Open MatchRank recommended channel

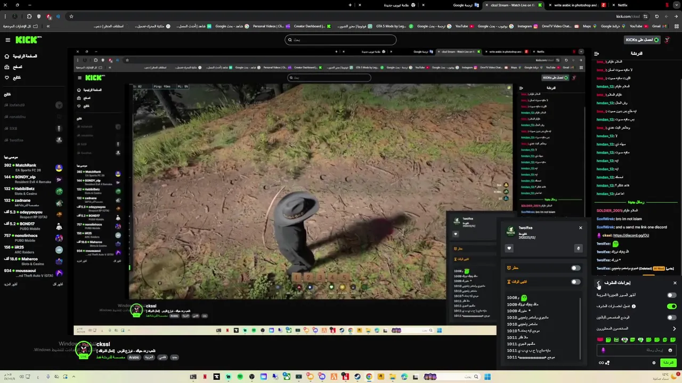coord(33,168)
